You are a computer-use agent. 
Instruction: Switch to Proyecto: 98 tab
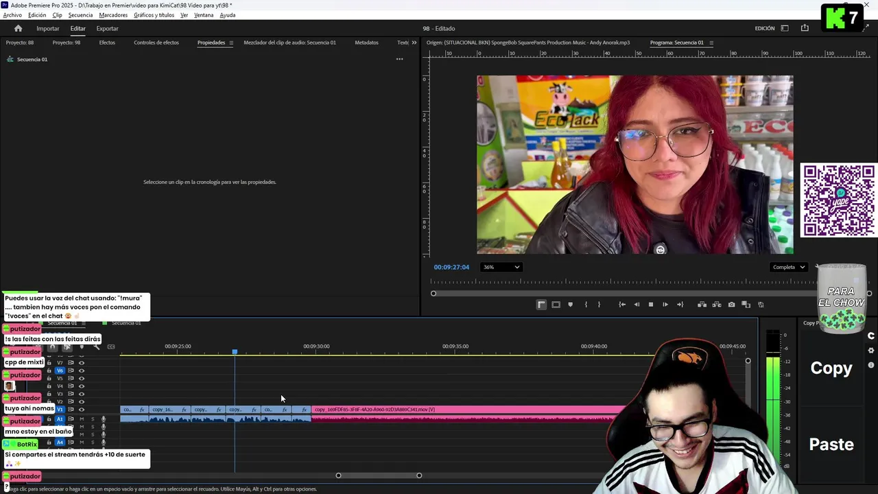pos(67,43)
